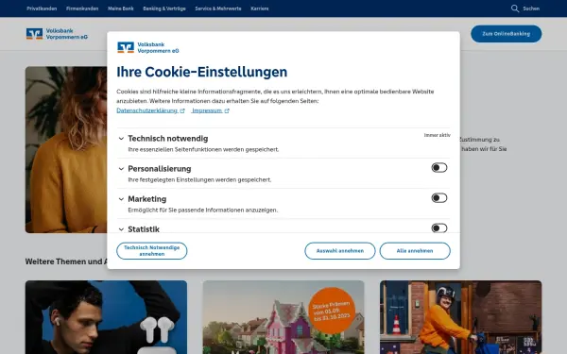Click external-link icon beside Impressum

pos(227,110)
